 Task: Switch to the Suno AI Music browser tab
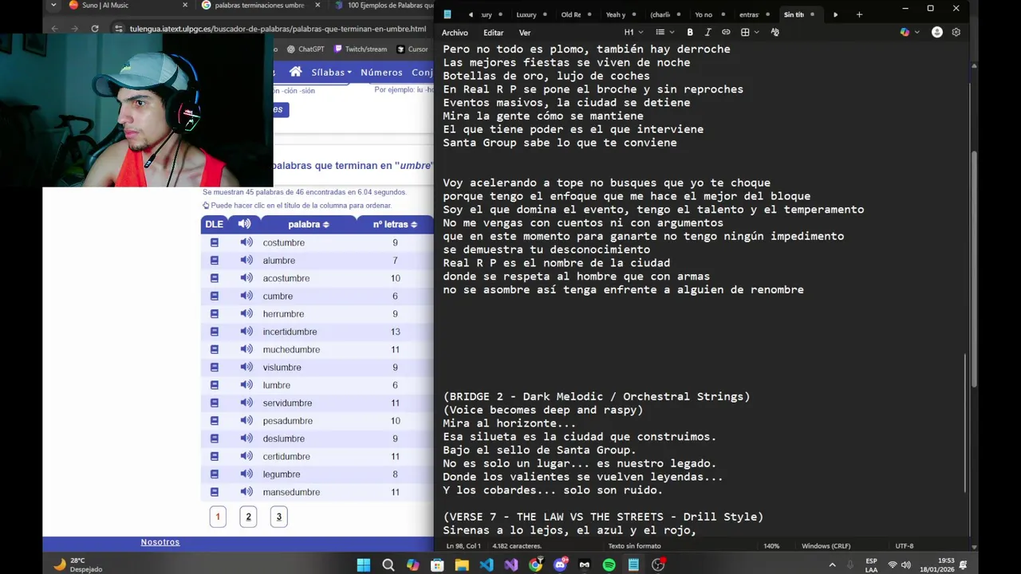click(128, 5)
